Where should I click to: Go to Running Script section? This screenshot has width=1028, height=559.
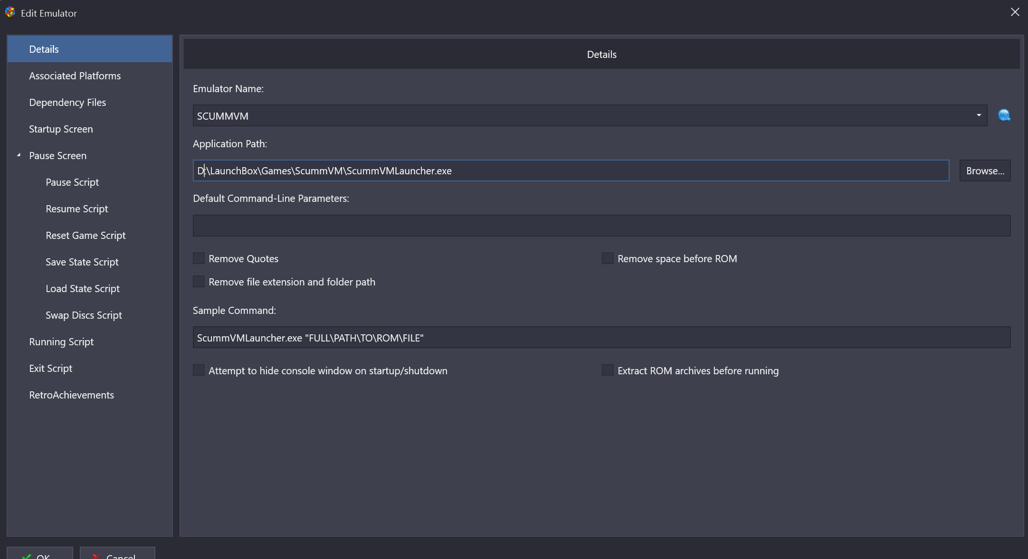90,341
